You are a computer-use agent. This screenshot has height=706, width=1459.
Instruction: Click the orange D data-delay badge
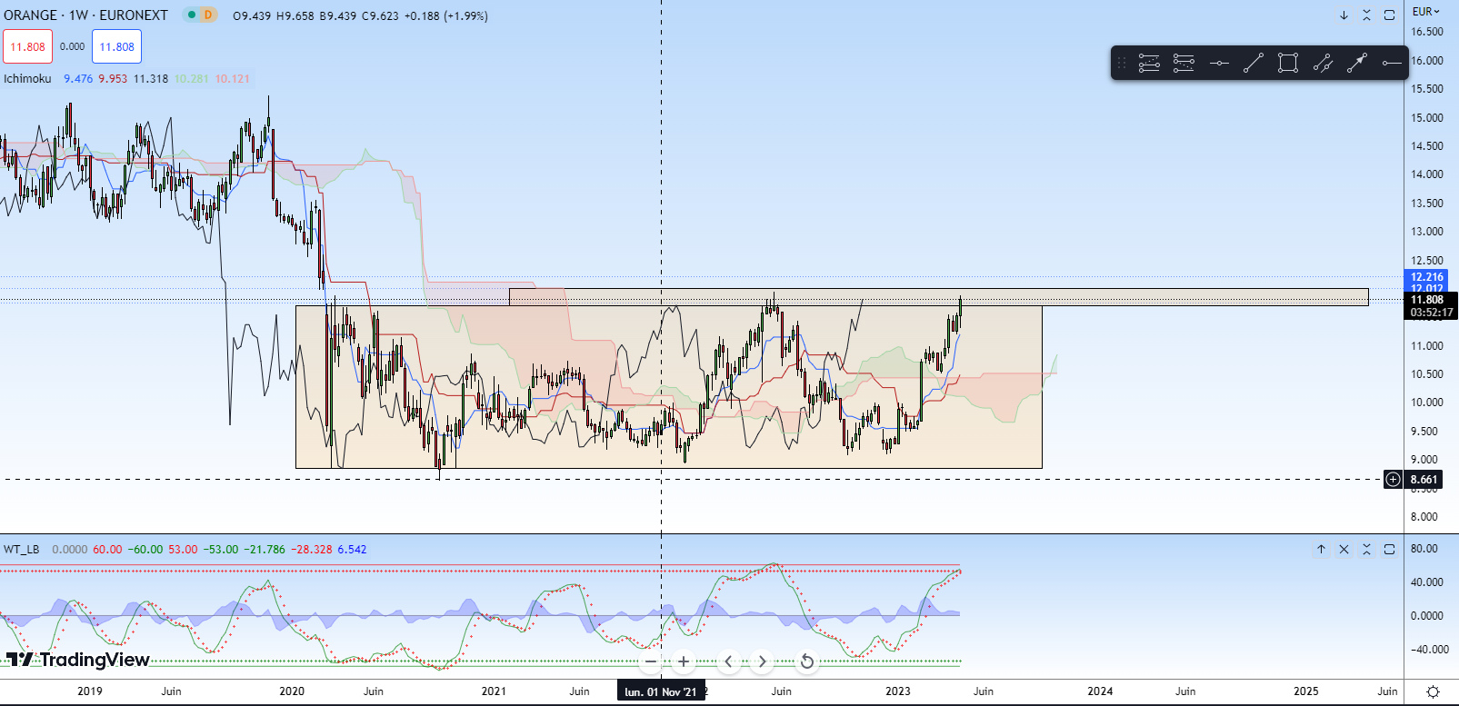pos(208,15)
